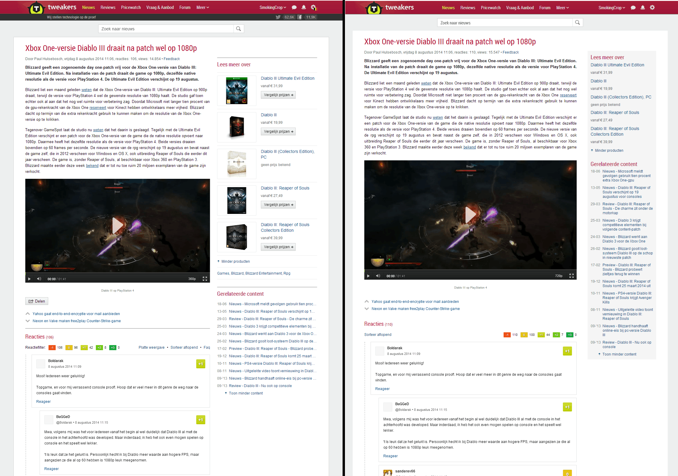Image resolution: width=678 pixels, height=476 pixels.
Task: Click the Facebook icon in left header
Action: (300, 17)
